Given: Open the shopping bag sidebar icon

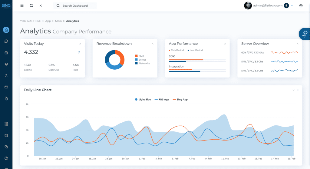Looking at the screenshot, I should 6,53.
